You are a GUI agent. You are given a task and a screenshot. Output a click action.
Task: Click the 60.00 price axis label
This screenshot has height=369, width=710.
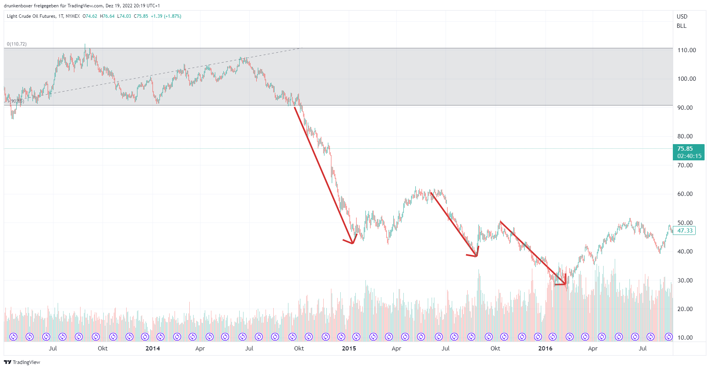685,194
